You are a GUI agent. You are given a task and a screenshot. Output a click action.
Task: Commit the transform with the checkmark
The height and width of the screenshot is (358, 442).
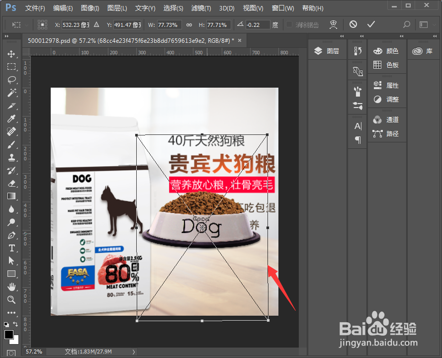[x=371, y=24]
